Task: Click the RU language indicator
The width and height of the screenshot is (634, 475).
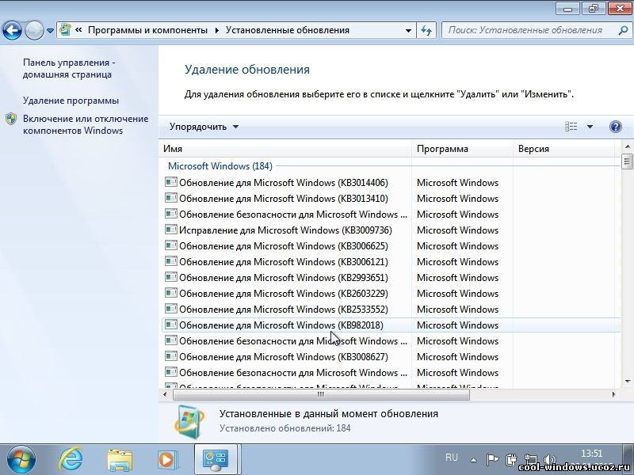Action: click(x=451, y=458)
